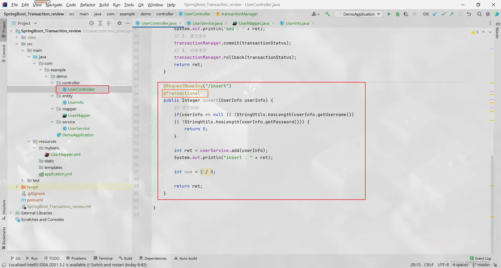Open IDE settings gear in top toolbar
The width and height of the screenshot is (501, 268).
pos(488,14)
